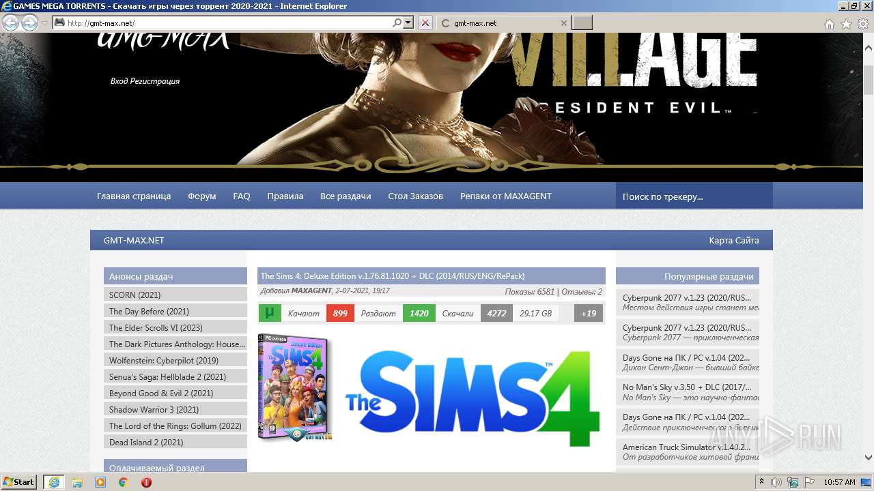
Task: Click the 29.17 GB size label
Action: pyautogui.click(x=535, y=313)
